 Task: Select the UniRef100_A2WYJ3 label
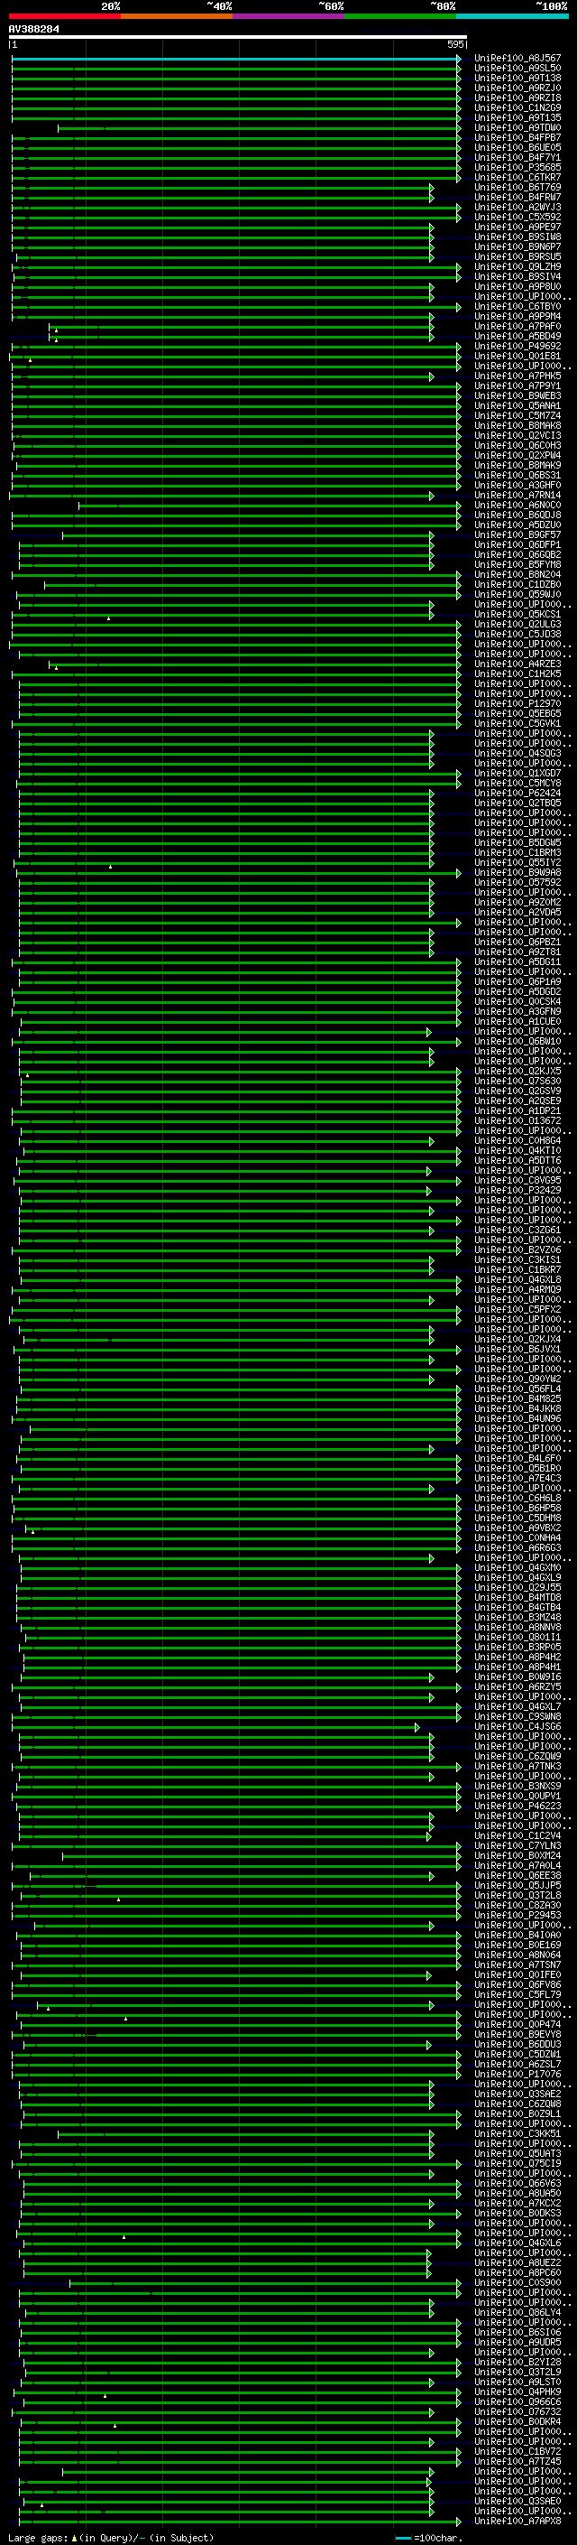[517, 207]
